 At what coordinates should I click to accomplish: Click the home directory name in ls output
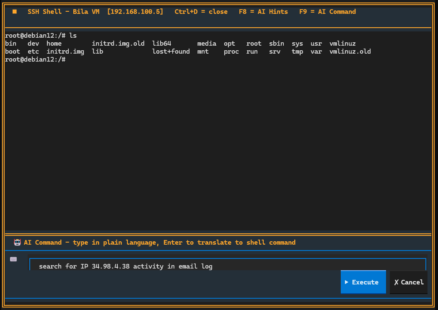54,43
